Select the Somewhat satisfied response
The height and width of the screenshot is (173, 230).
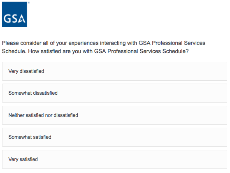pos(114,137)
